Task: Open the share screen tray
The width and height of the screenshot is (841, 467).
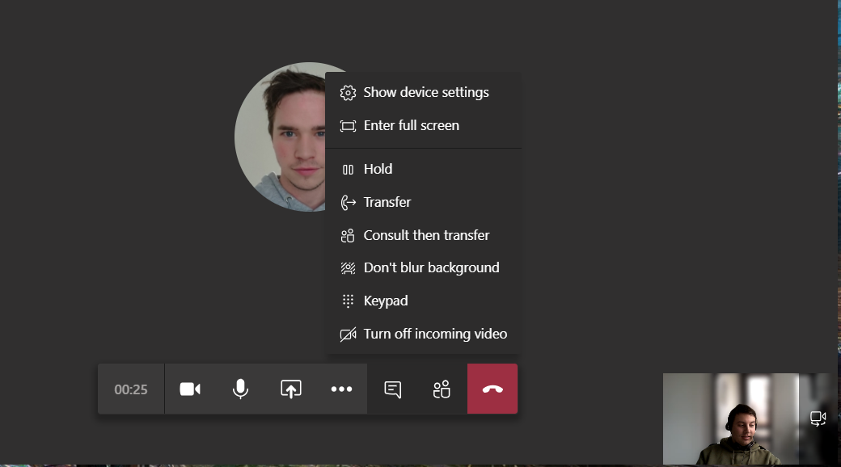Action: click(291, 389)
